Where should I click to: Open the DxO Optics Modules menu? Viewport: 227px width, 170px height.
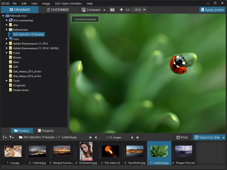(68, 3)
